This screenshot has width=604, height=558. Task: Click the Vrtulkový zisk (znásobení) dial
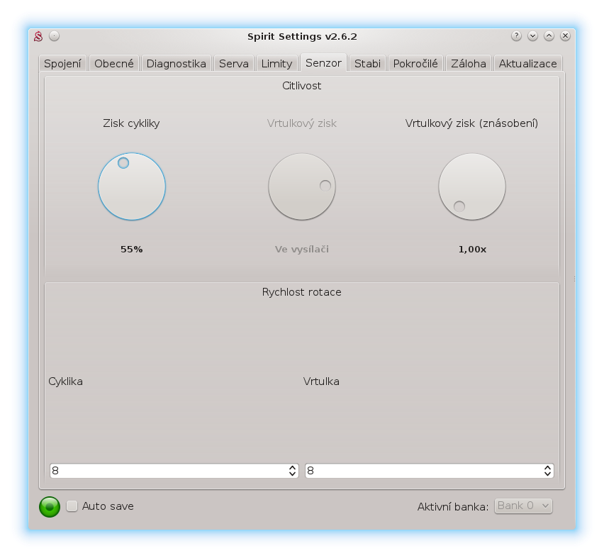(471, 187)
